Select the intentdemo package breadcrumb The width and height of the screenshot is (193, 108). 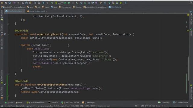point(65,7)
